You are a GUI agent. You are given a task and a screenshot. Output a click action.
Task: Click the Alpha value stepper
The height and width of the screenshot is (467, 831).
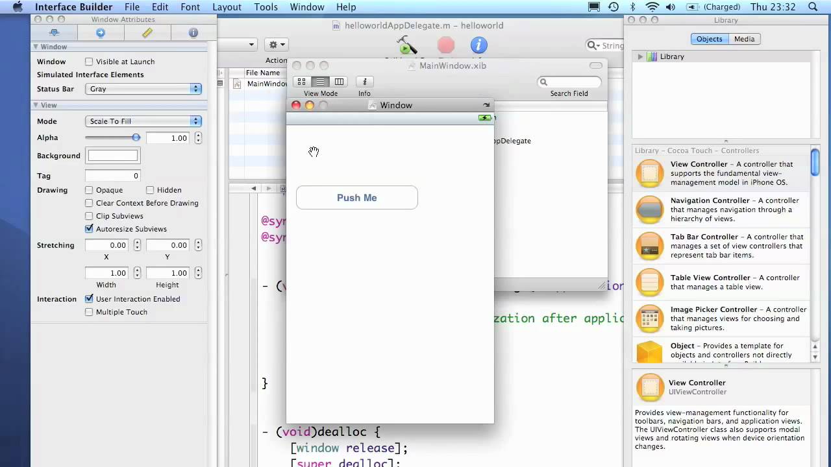pos(198,138)
